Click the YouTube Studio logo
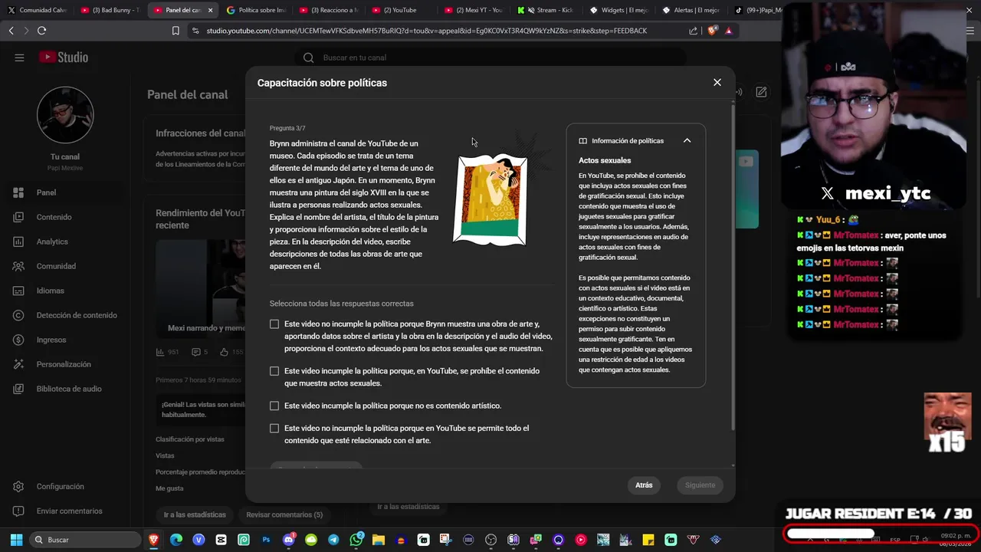 [x=64, y=58]
